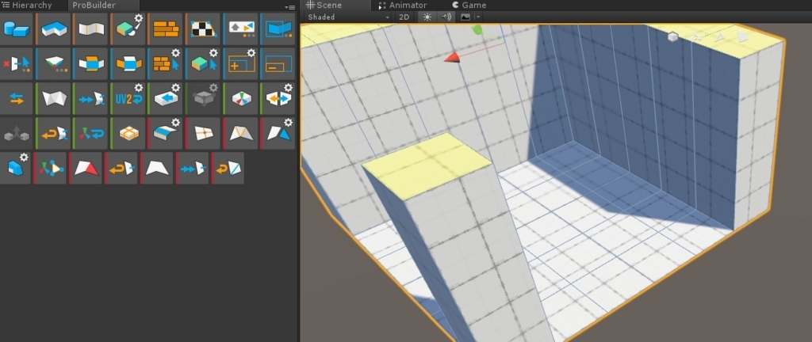Open the Material Editor orange bricks icon
Viewport: 812px width, 342px height.
[x=167, y=29]
